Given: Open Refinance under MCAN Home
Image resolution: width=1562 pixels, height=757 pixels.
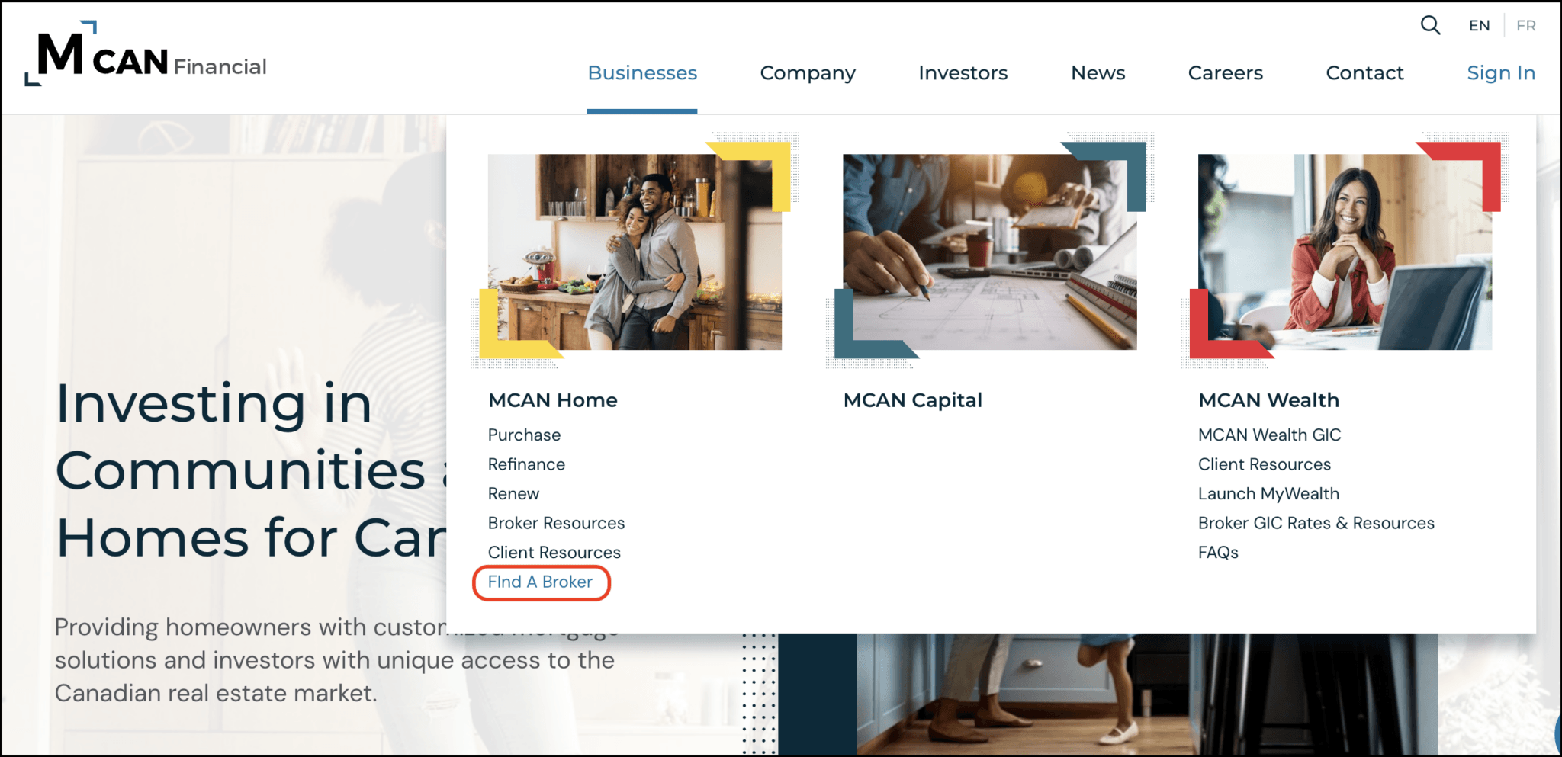Looking at the screenshot, I should tap(526, 464).
